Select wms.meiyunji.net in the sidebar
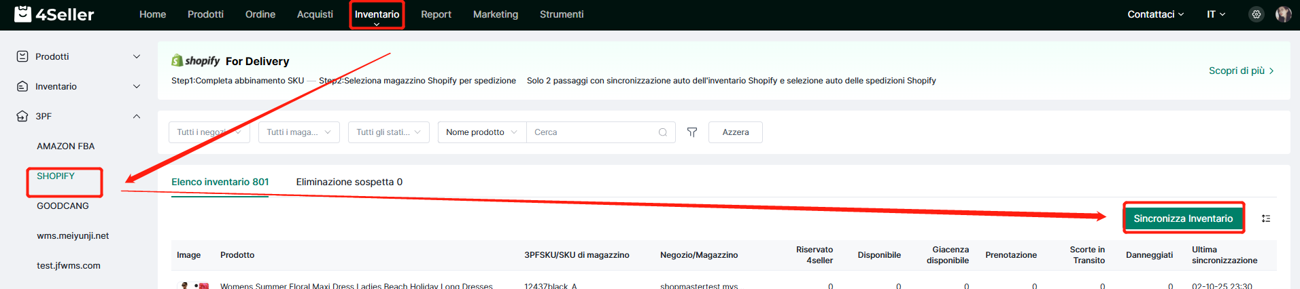This screenshot has height=289, width=1300. [x=73, y=235]
